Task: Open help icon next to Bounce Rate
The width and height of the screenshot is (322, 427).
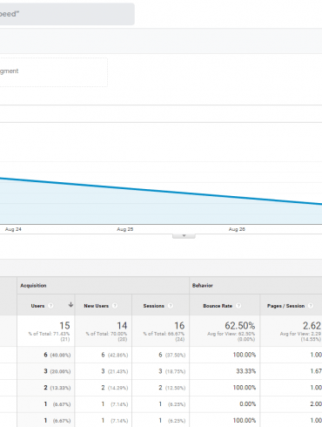Action: pyautogui.click(x=238, y=306)
